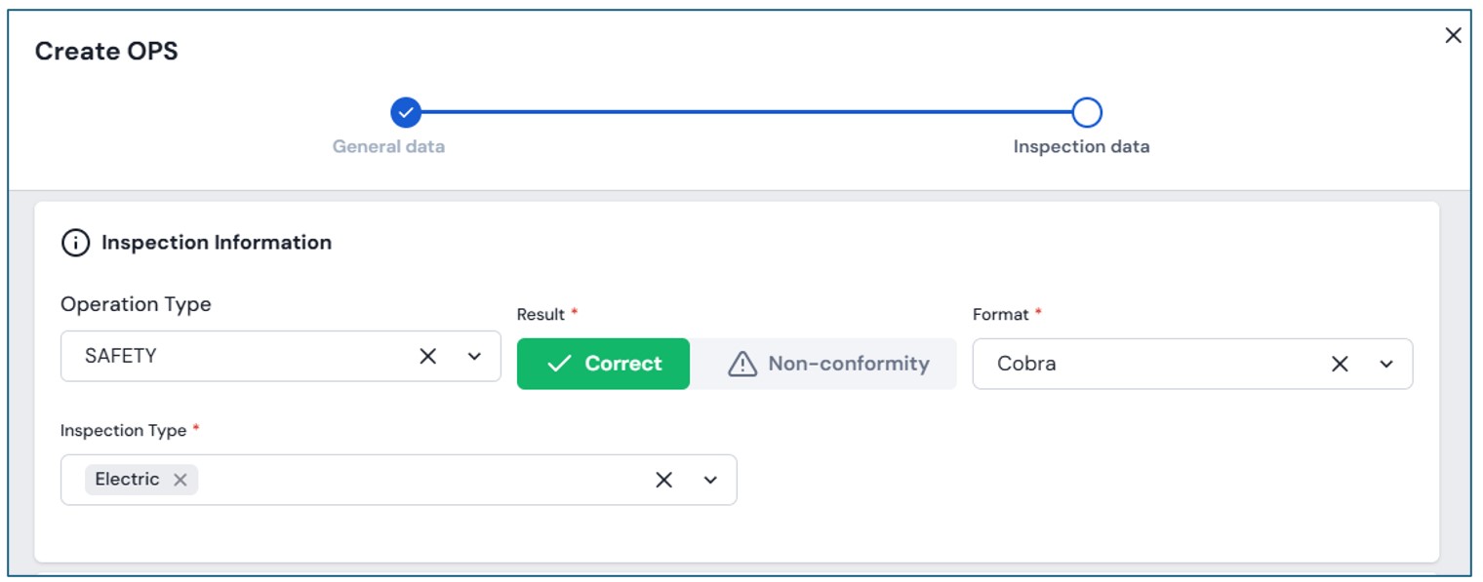Click the progress line between wizard steps

pos(746,113)
